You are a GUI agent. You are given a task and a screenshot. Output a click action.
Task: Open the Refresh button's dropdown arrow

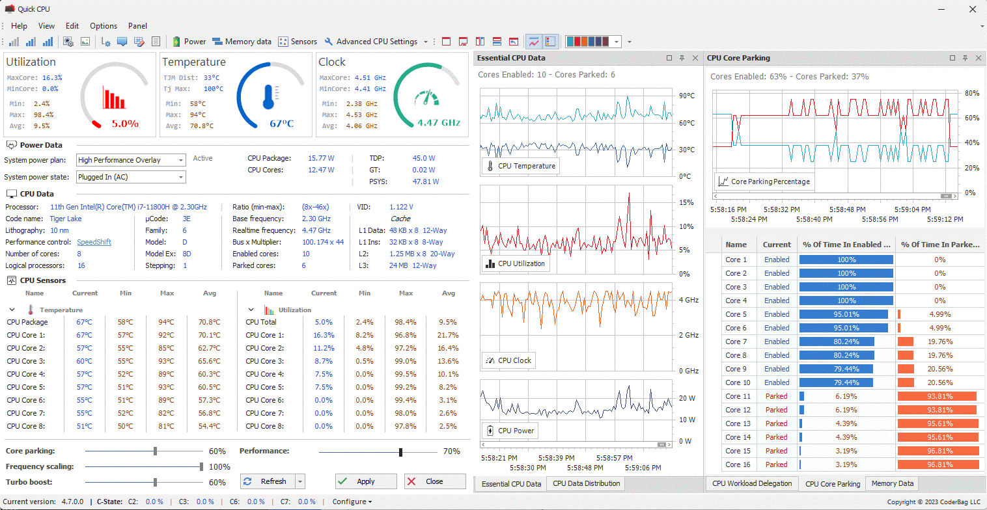click(x=300, y=481)
